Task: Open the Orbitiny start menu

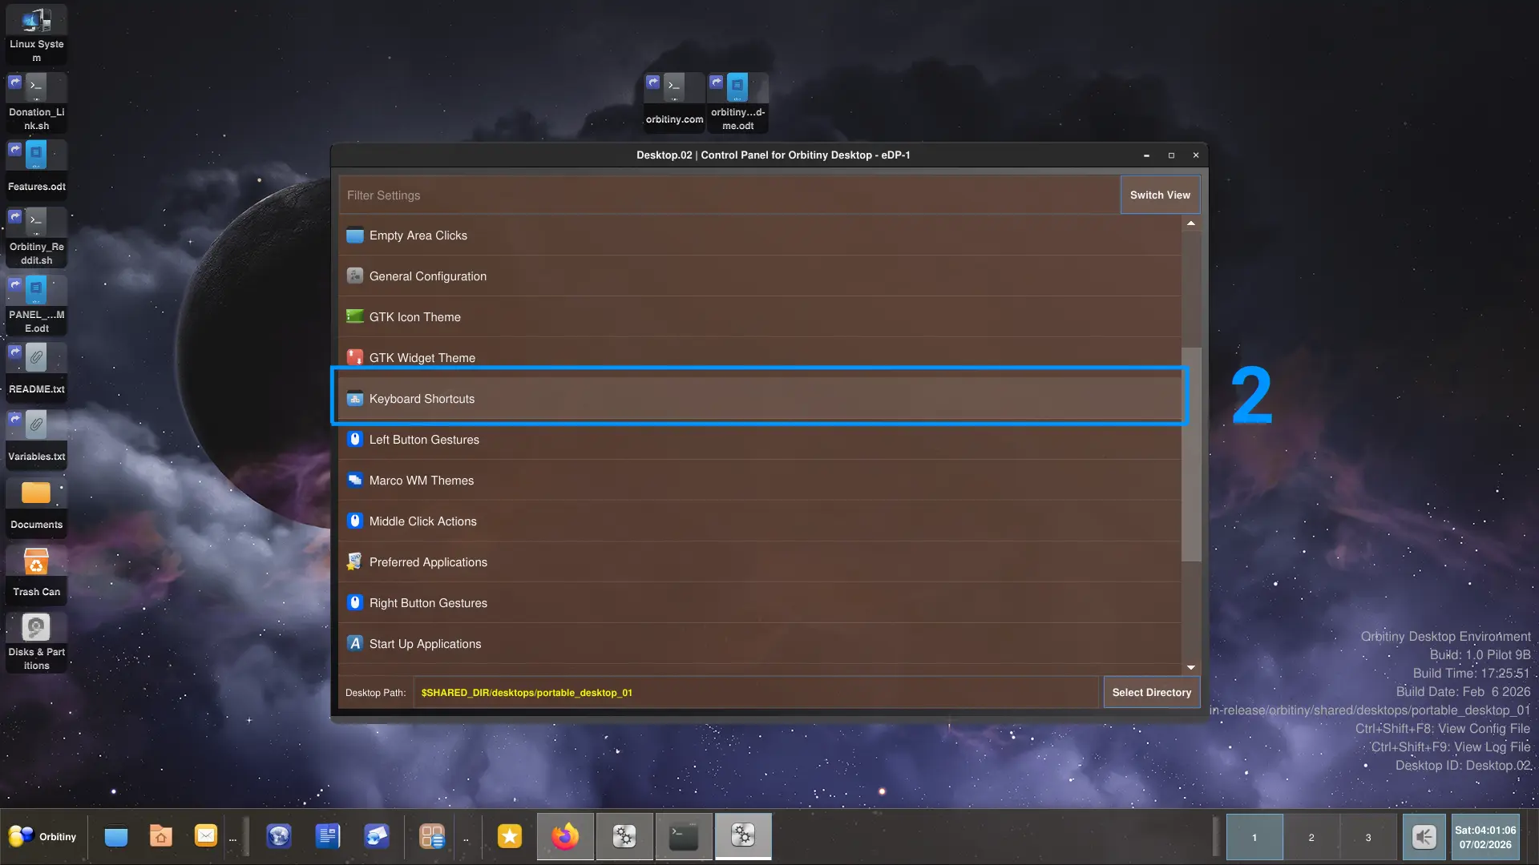Action: point(42,837)
